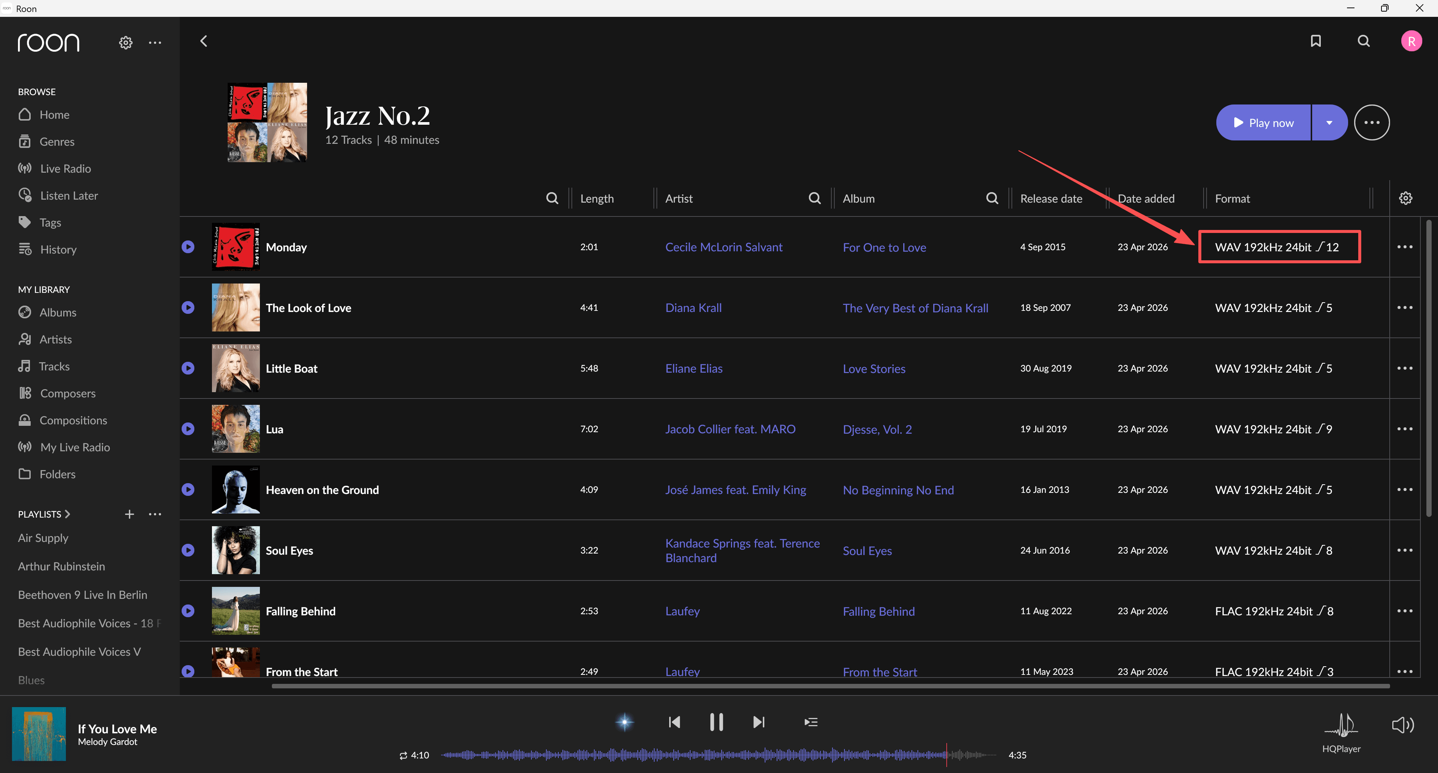Image resolution: width=1438 pixels, height=773 pixels.
Task: Open more options for Monday row
Action: click(1405, 247)
